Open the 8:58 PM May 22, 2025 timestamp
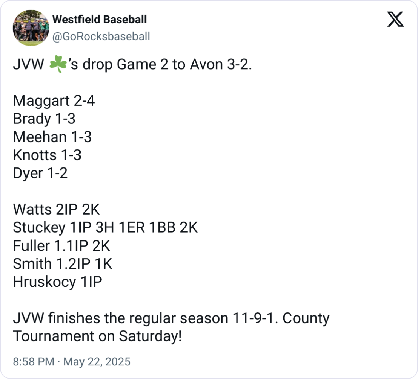This screenshot has width=418, height=379. (x=72, y=362)
